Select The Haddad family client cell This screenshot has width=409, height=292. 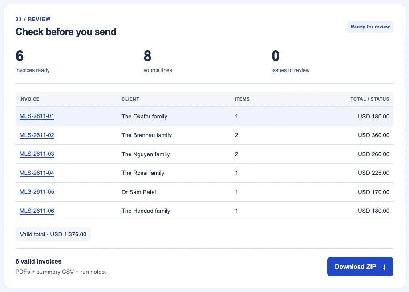146,211
